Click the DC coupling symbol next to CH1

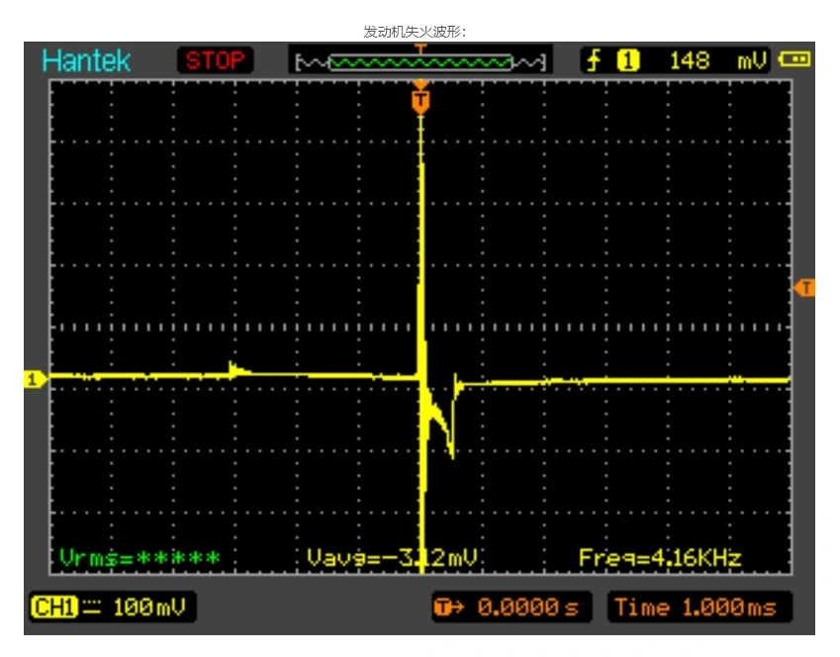[91, 607]
